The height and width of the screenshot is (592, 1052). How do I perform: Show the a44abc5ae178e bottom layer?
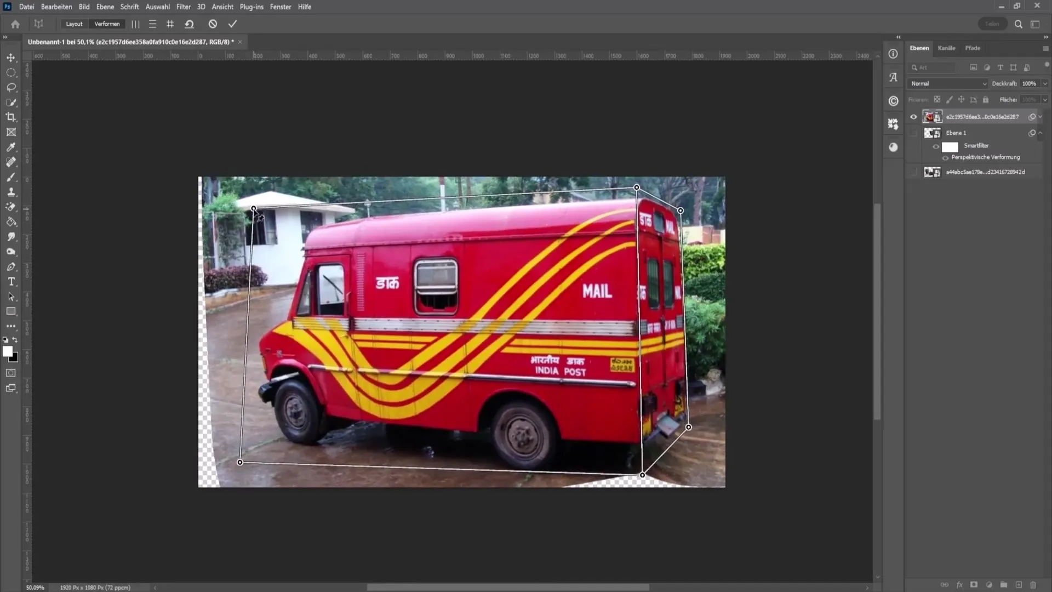[913, 172]
